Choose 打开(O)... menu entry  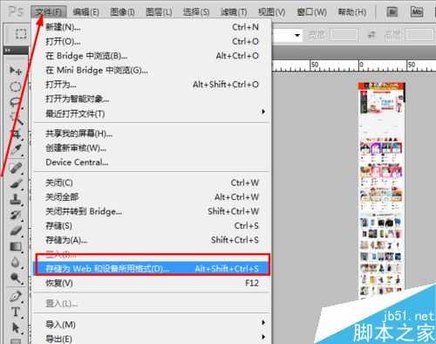point(153,41)
